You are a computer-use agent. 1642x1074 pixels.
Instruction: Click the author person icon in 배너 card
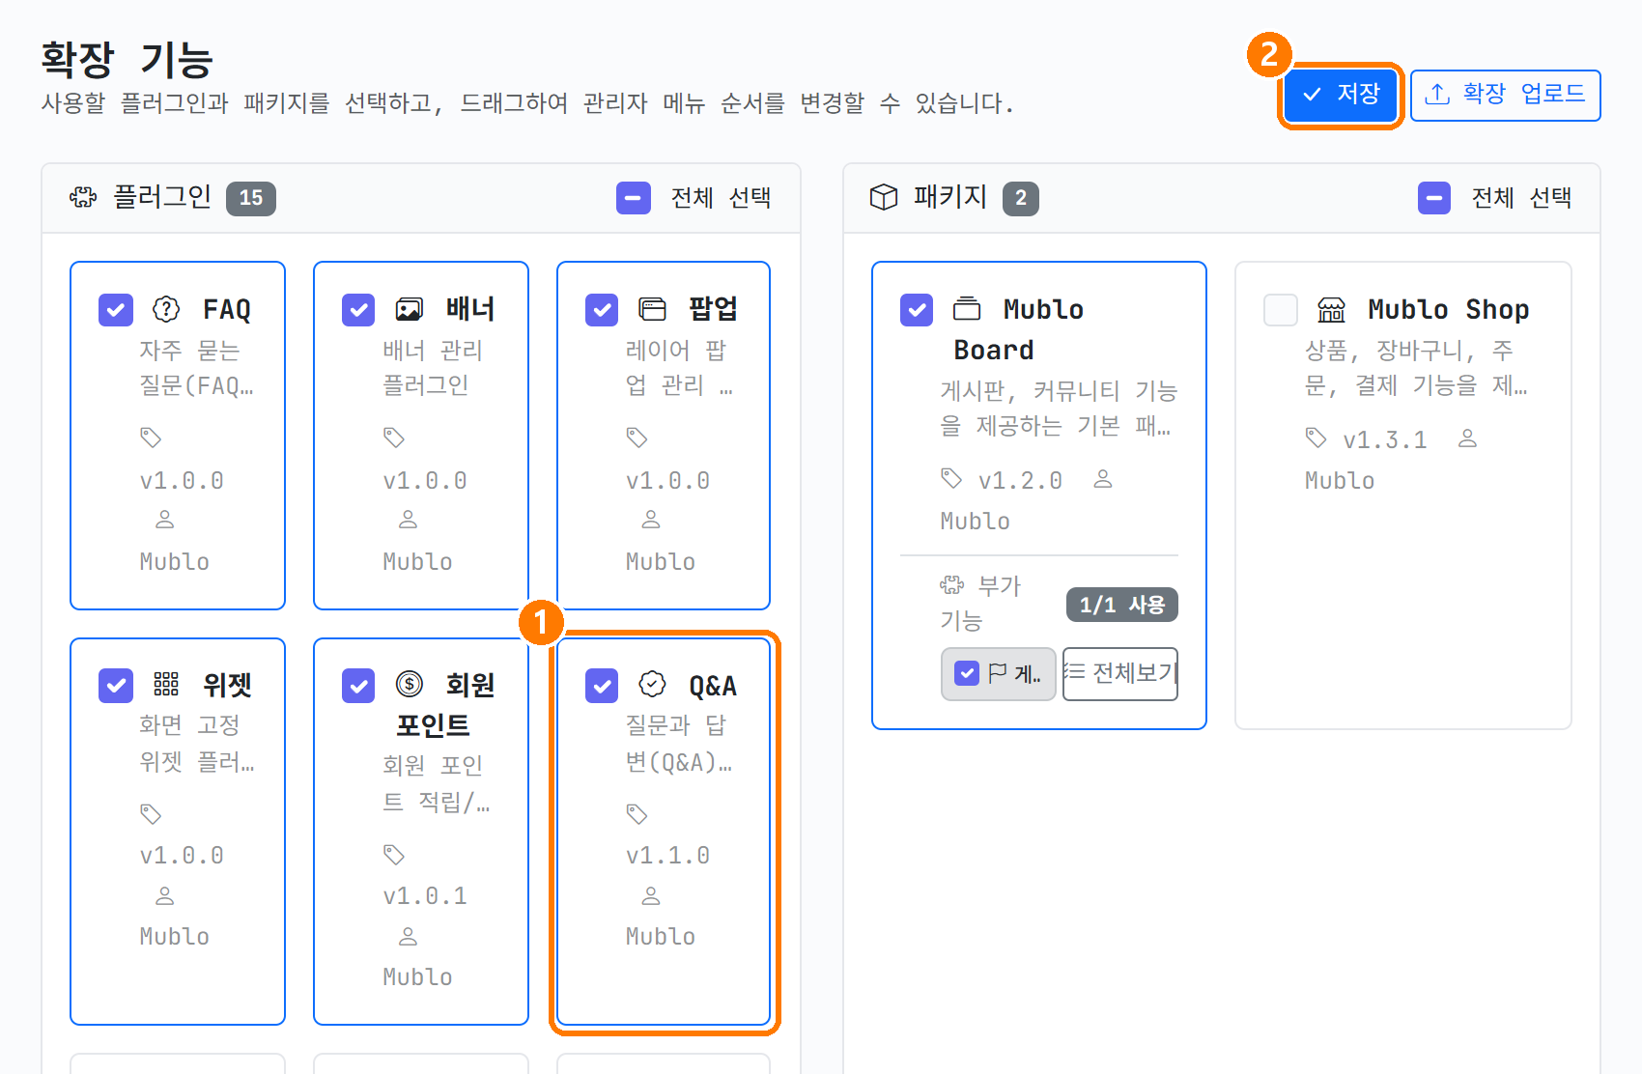[409, 520]
